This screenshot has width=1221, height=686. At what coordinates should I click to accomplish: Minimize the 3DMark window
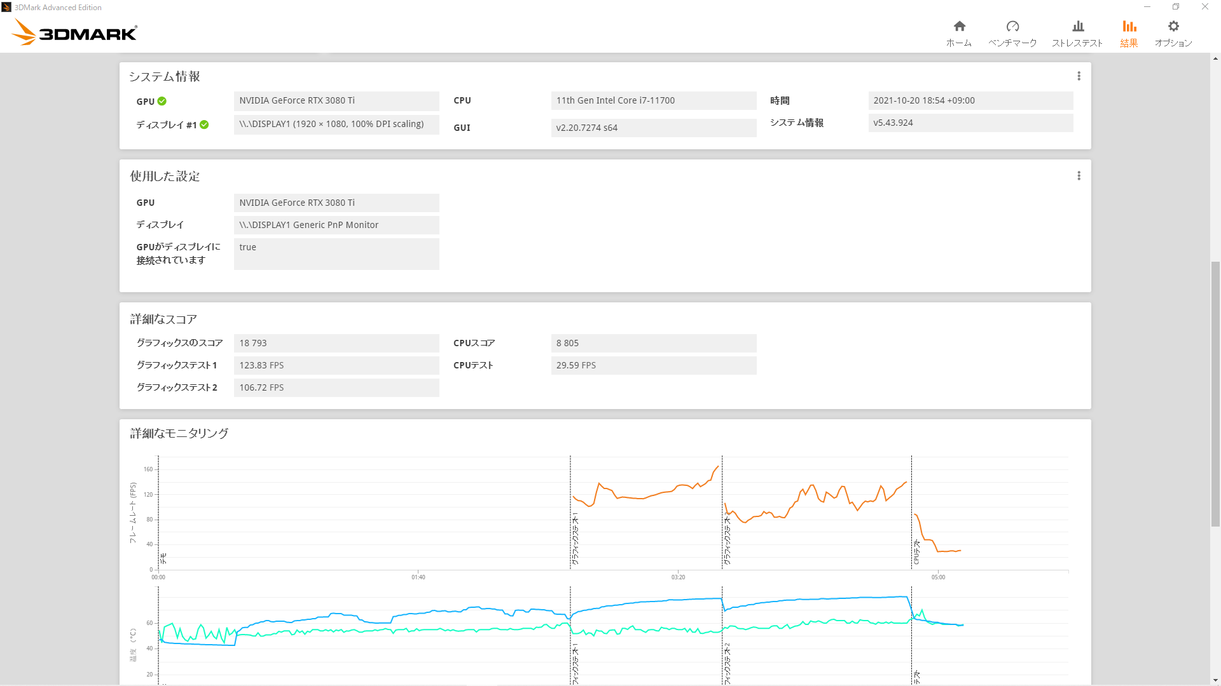click(1147, 7)
